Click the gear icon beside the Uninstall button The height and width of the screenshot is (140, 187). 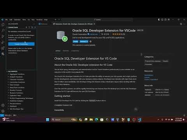(x=90, y=42)
